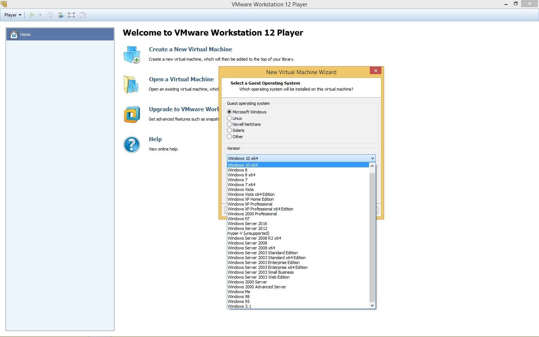Click the Open a Virtual Machine folder icon
Image resolution: width=539 pixels, height=337 pixels.
[131, 85]
